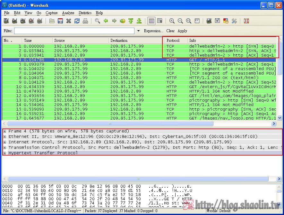The image size is (284, 215).
Task: Sort packets by No. column
Action: [12, 40]
